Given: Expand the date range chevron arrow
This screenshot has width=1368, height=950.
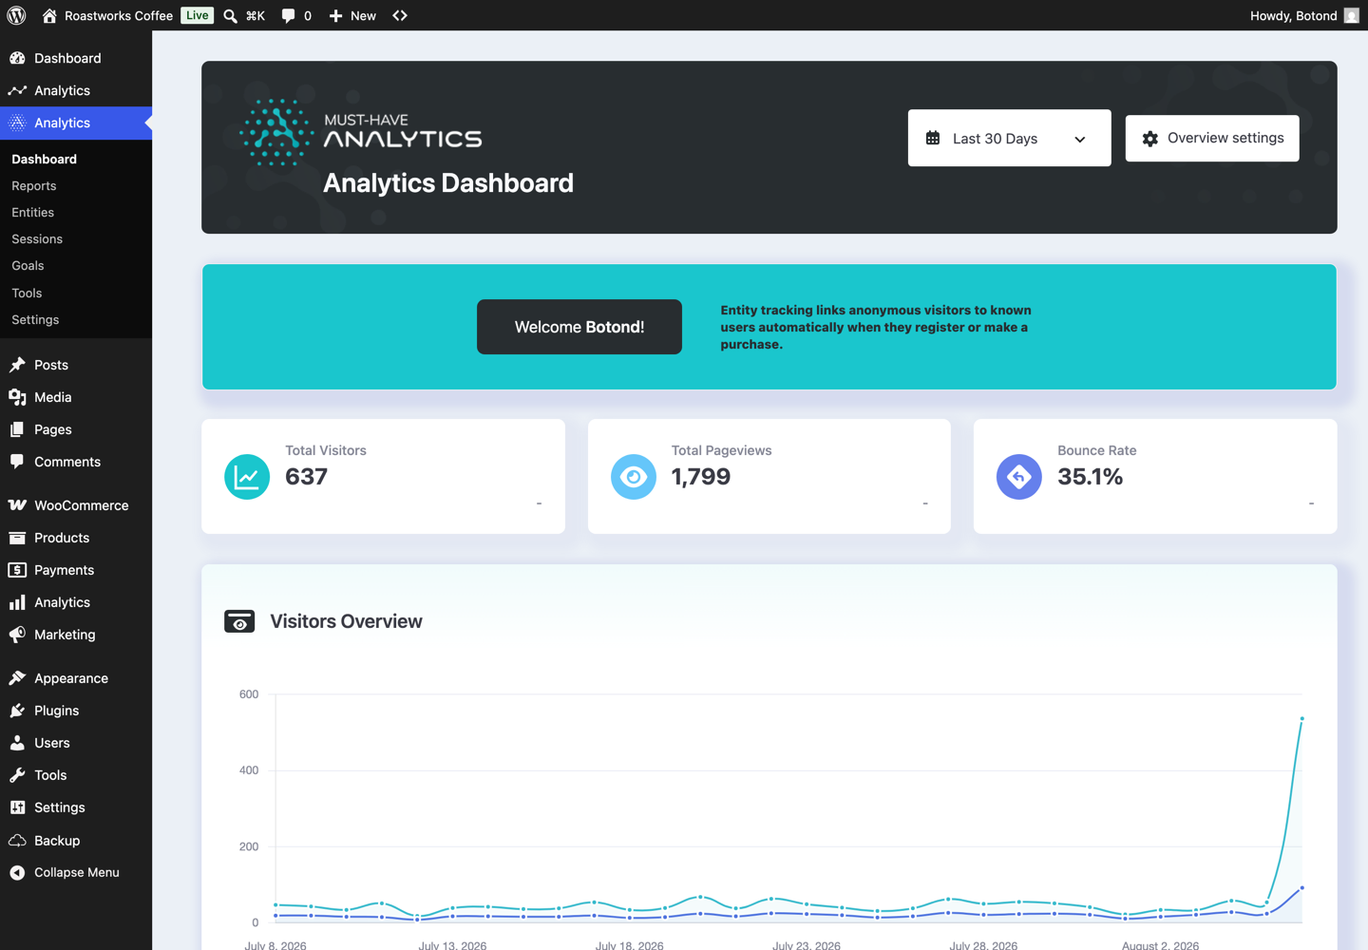Looking at the screenshot, I should point(1080,140).
